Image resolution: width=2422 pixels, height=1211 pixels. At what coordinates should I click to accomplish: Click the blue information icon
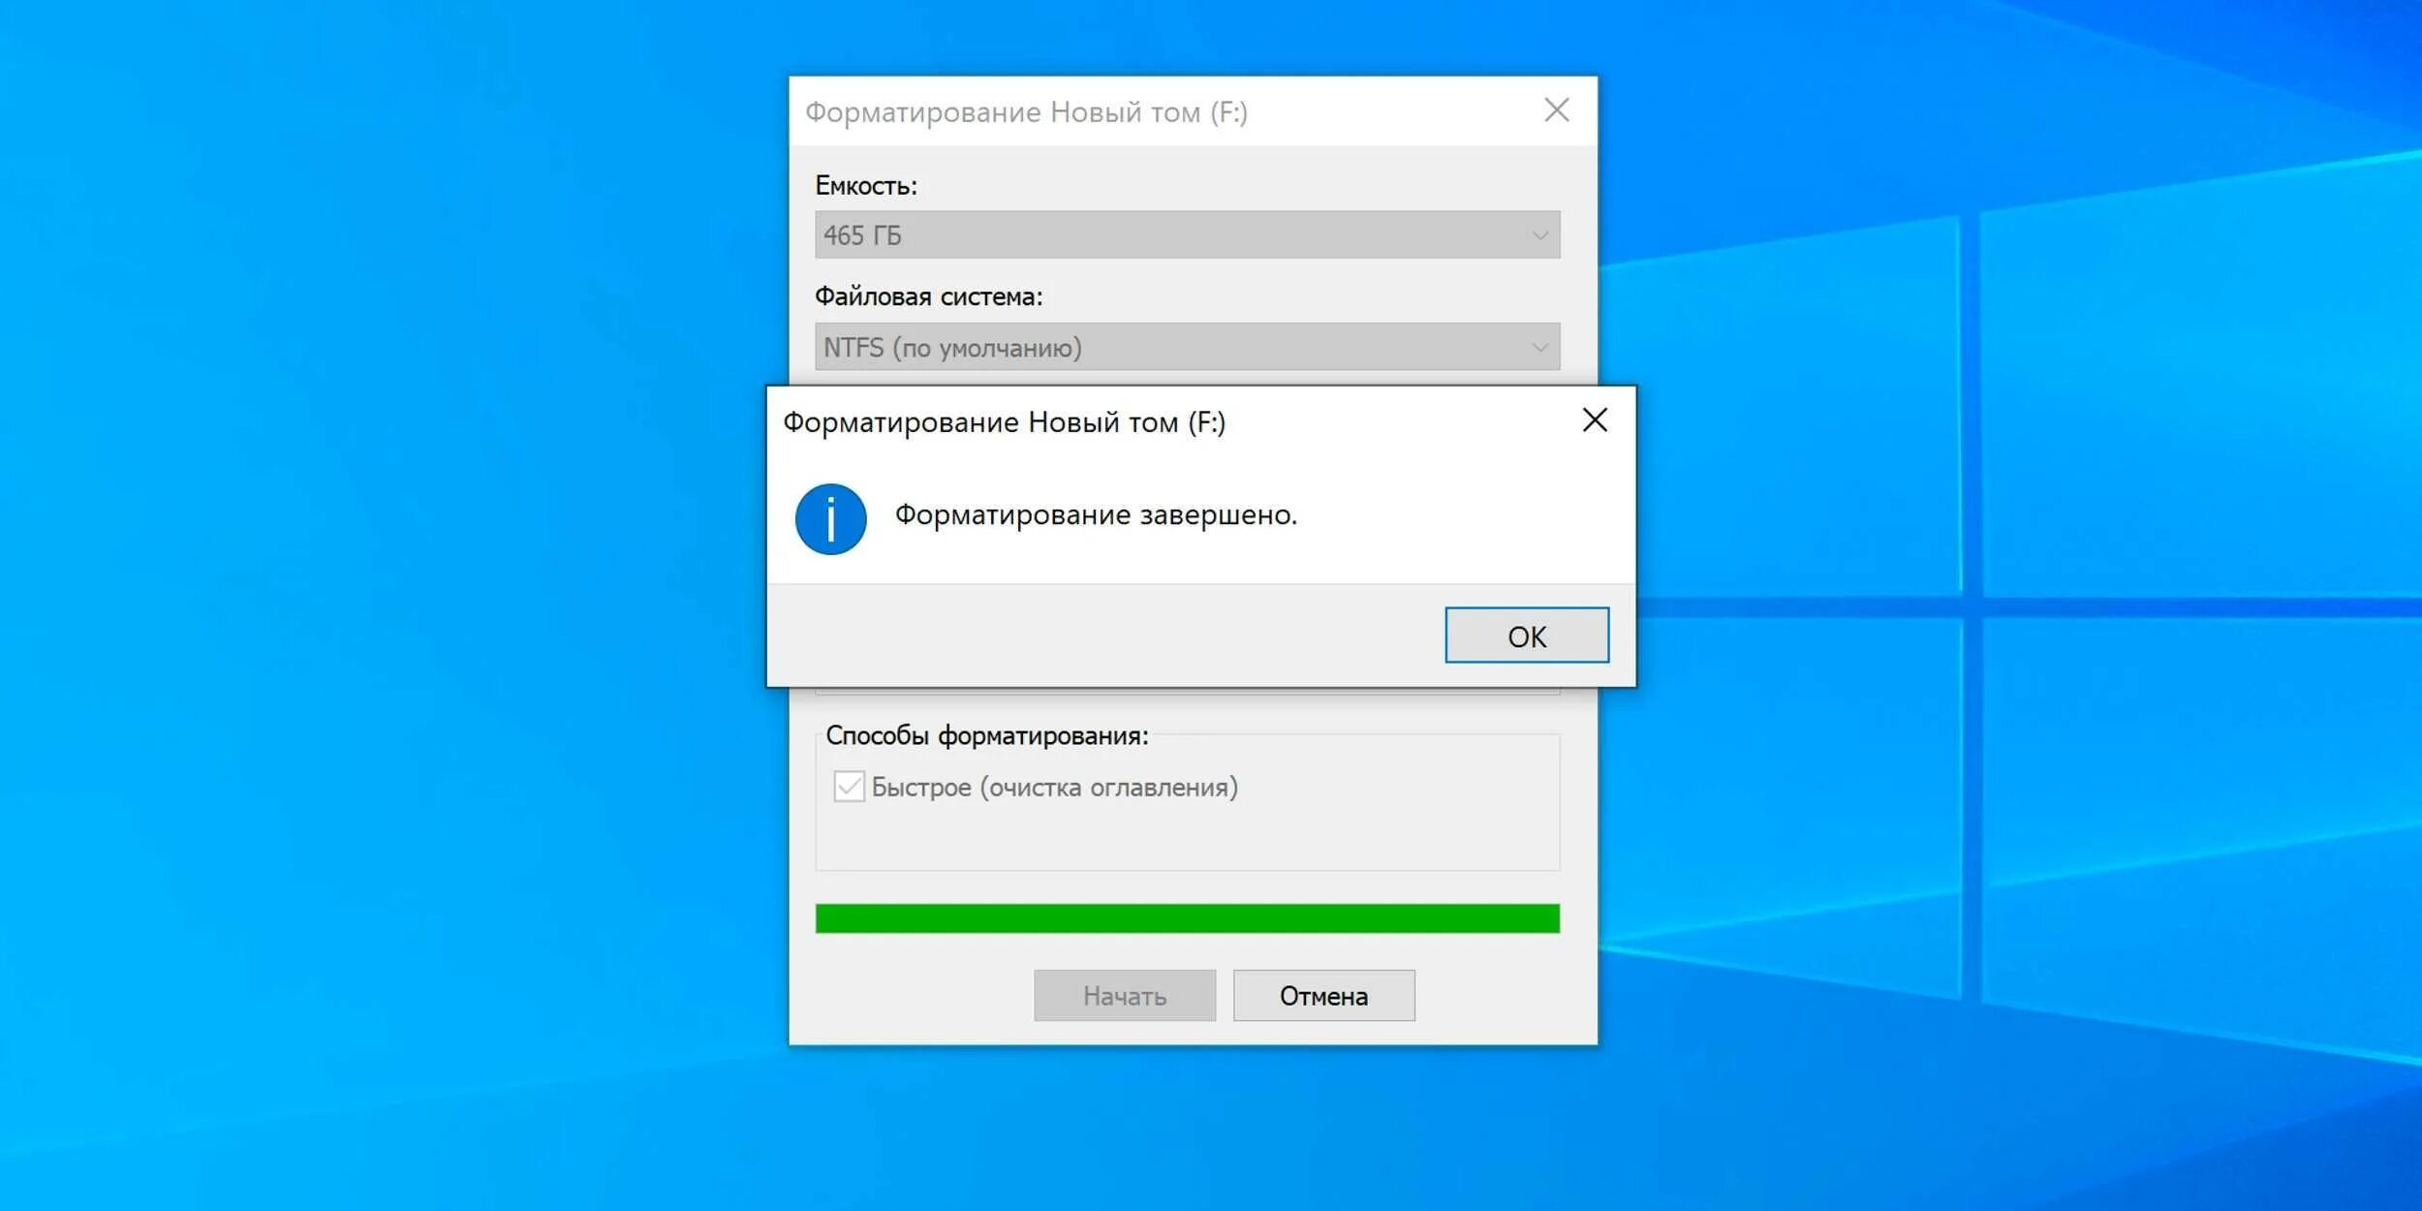830,519
